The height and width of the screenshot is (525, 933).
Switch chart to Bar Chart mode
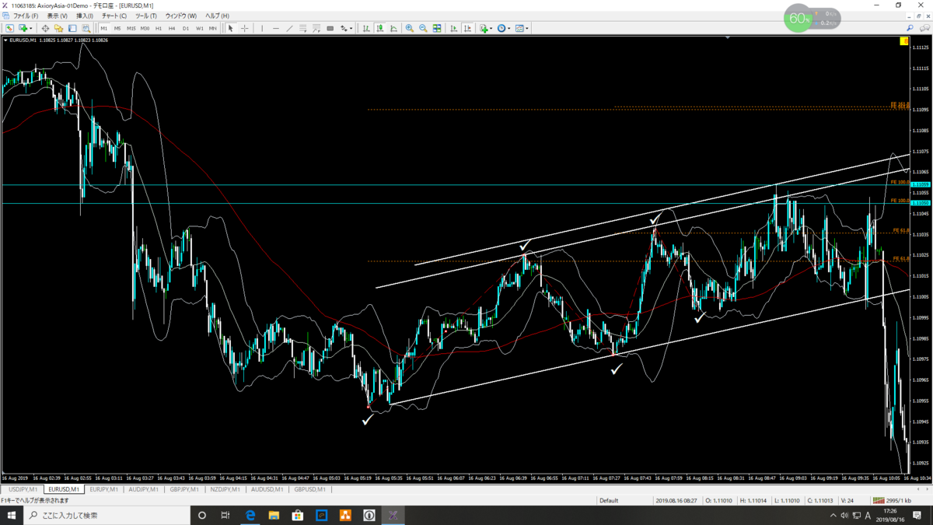(366, 28)
